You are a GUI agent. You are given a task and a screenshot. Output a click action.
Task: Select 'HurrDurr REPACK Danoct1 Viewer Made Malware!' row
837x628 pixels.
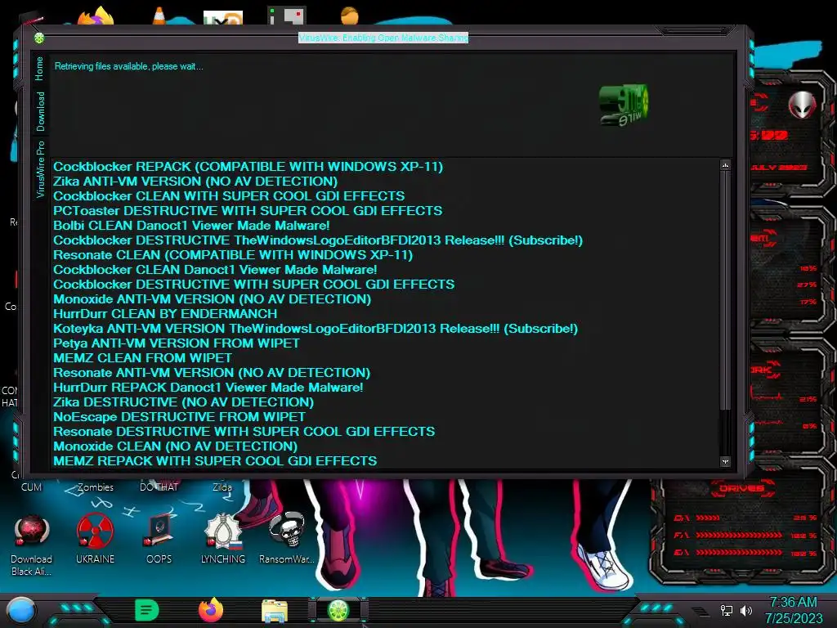208,387
